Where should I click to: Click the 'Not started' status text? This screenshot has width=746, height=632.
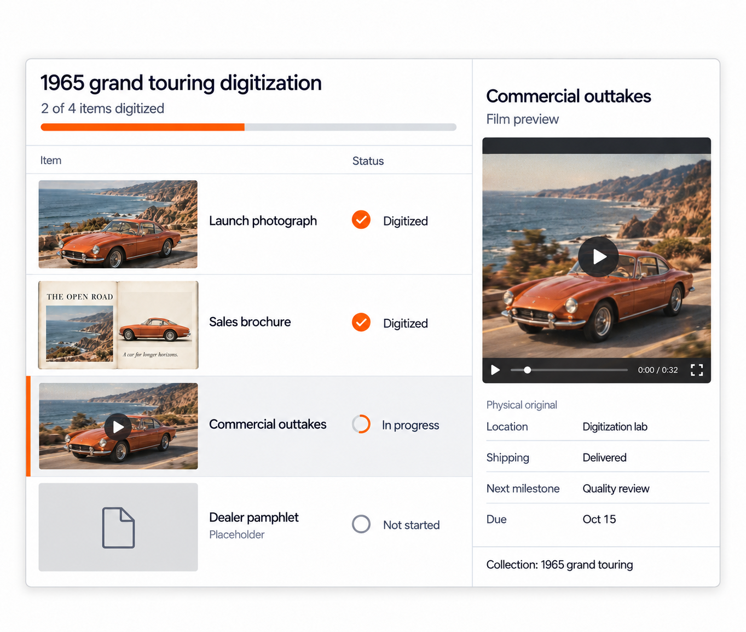(411, 525)
